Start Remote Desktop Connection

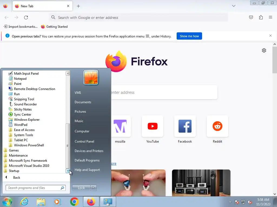[34, 89]
